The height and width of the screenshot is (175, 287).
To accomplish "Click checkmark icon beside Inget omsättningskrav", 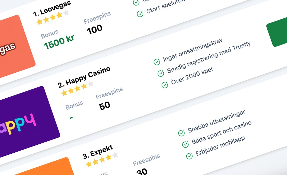I will [157, 62].
